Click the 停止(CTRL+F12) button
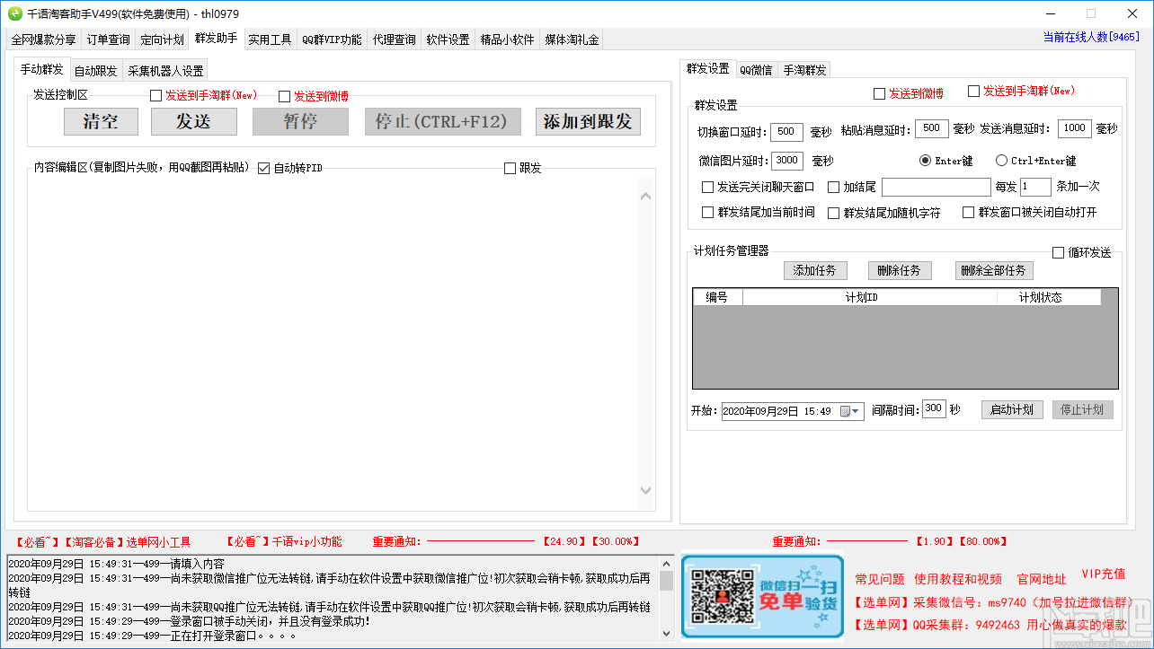 tap(442, 122)
